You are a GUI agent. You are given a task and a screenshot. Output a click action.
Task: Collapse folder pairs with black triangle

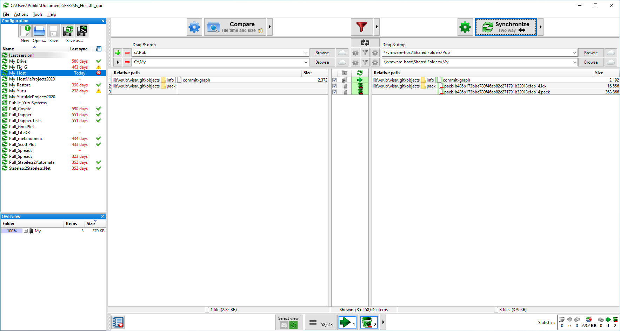tap(118, 62)
